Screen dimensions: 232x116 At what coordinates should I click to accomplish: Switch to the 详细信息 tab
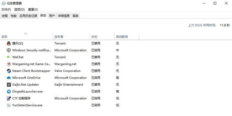pyautogui.click(x=64, y=16)
